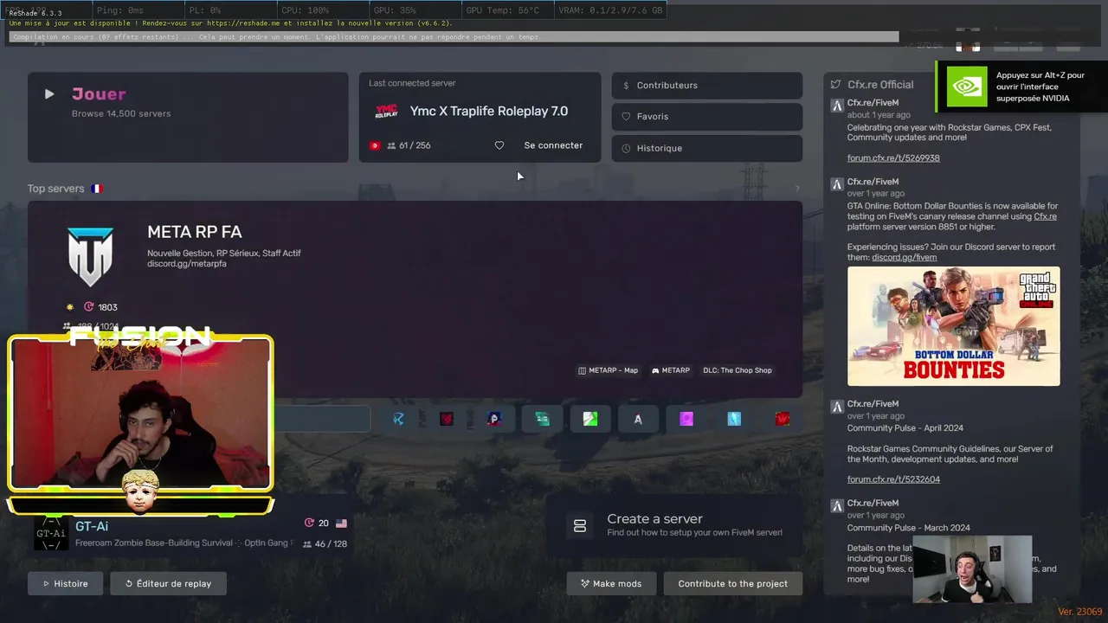Open the Contributeurs menu entry
The height and width of the screenshot is (623, 1108).
click(707, 85)
